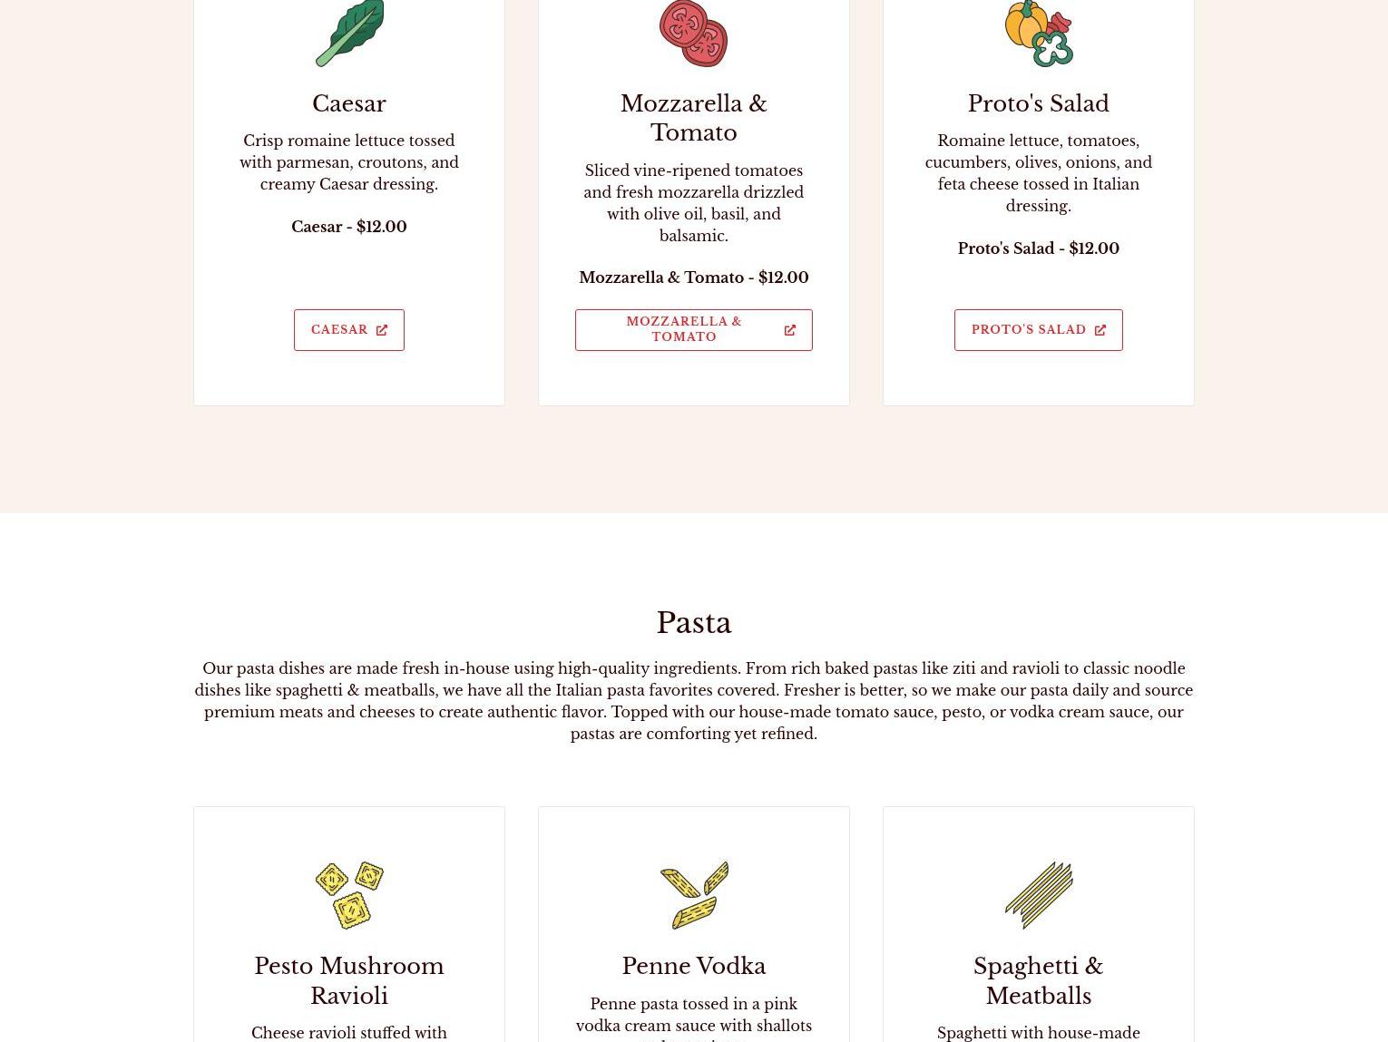Click the Spaghetti & Meatballs title
The width and height of the screenshot is (1388, 1042).
[x=1039, y=981]
